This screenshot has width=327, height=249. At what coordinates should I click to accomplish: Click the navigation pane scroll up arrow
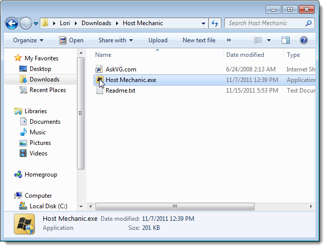click(x=81, y=53)
